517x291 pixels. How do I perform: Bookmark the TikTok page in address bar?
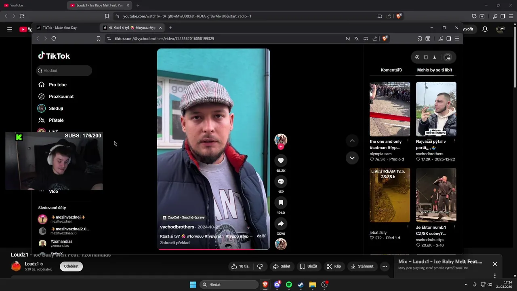pyautogui.click(x=99, y=38)
